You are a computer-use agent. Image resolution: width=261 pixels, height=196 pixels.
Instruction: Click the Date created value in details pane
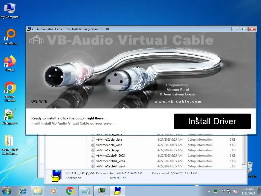pyautogui.click(x=184, y=173)
